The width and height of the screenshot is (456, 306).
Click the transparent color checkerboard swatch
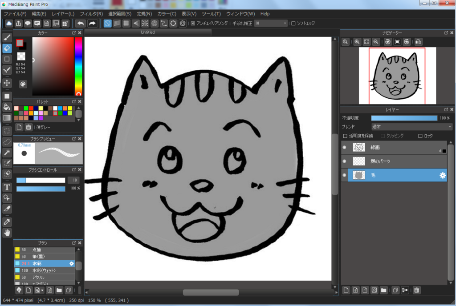coord(21,56)
